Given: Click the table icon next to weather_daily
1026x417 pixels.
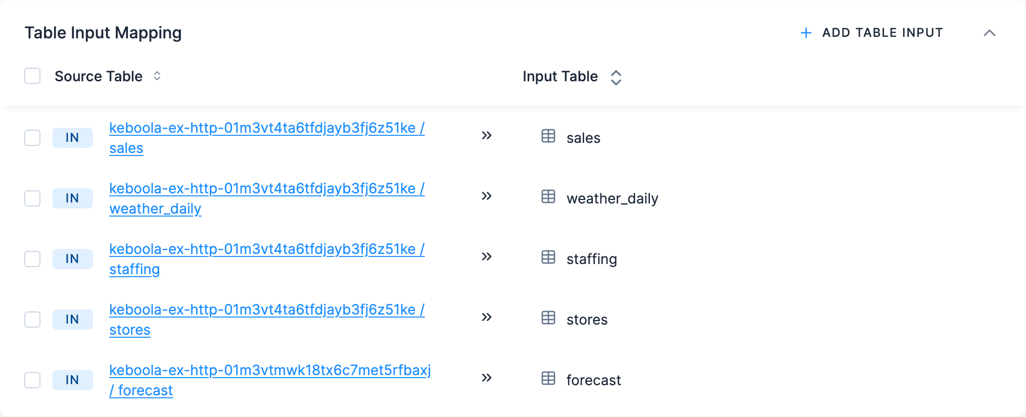Looking at the screenshot, I should (548, 196).
